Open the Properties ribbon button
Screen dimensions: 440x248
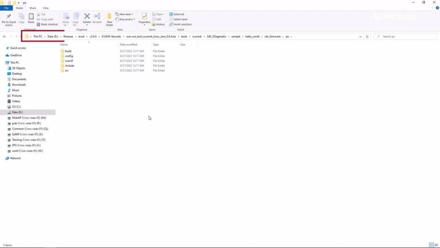click(144, 19)
